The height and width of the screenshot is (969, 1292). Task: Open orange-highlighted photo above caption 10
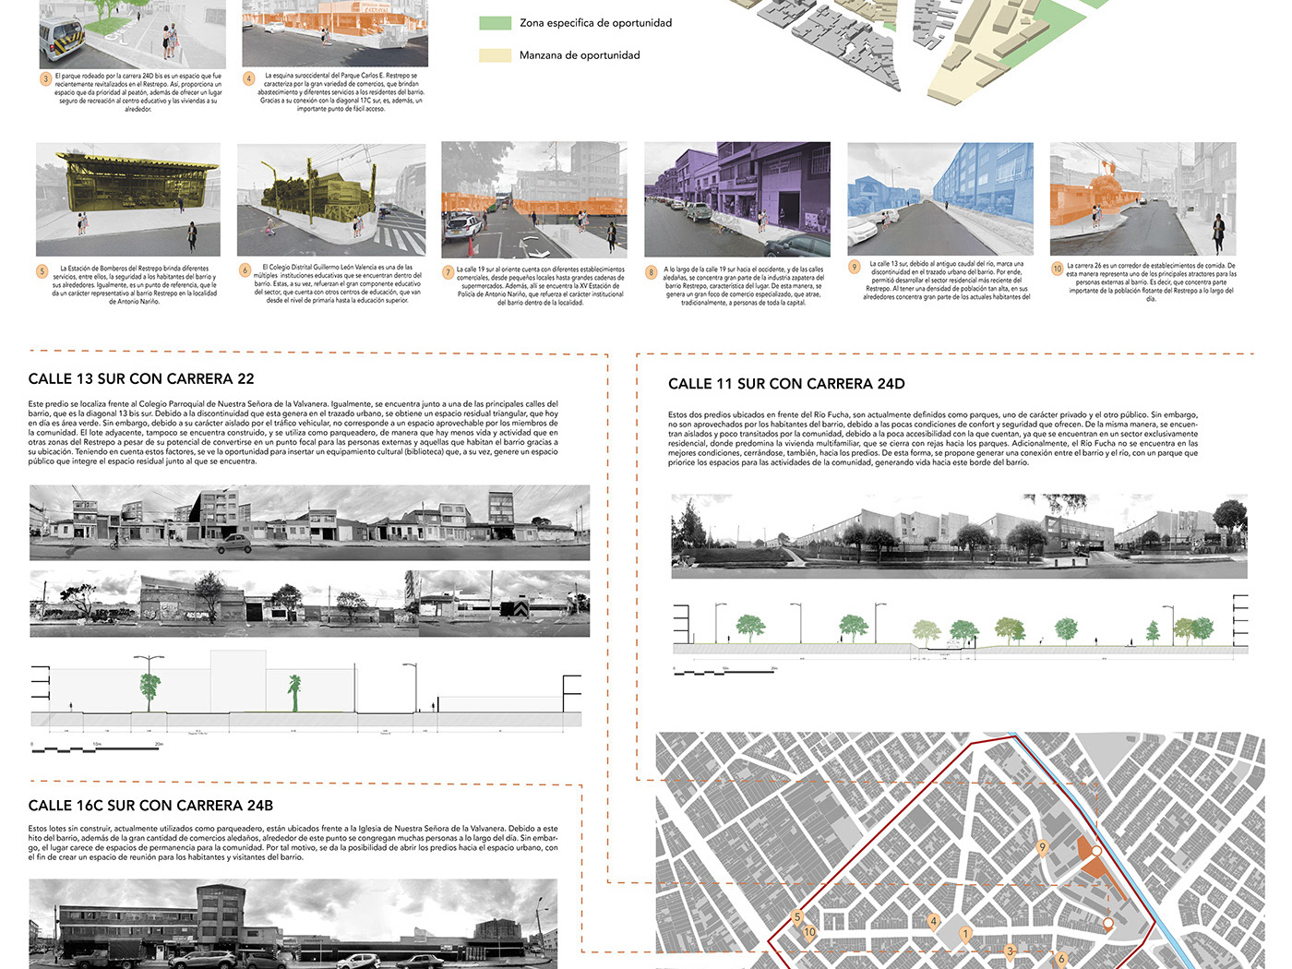pos(1142,198)
